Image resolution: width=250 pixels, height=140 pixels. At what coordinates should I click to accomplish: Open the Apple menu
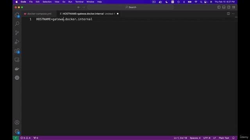click(16, 2)
